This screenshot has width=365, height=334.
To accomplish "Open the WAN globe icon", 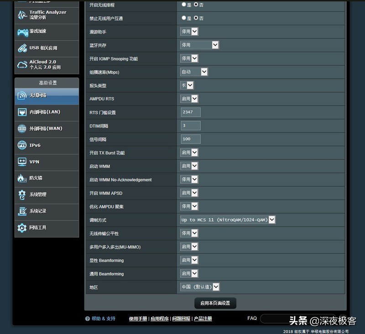I will pos(22,128).
